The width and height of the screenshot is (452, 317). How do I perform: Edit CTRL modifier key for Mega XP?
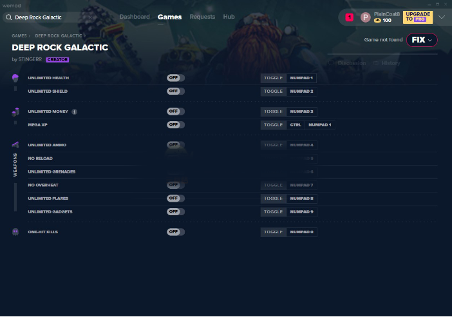(296, 124)
